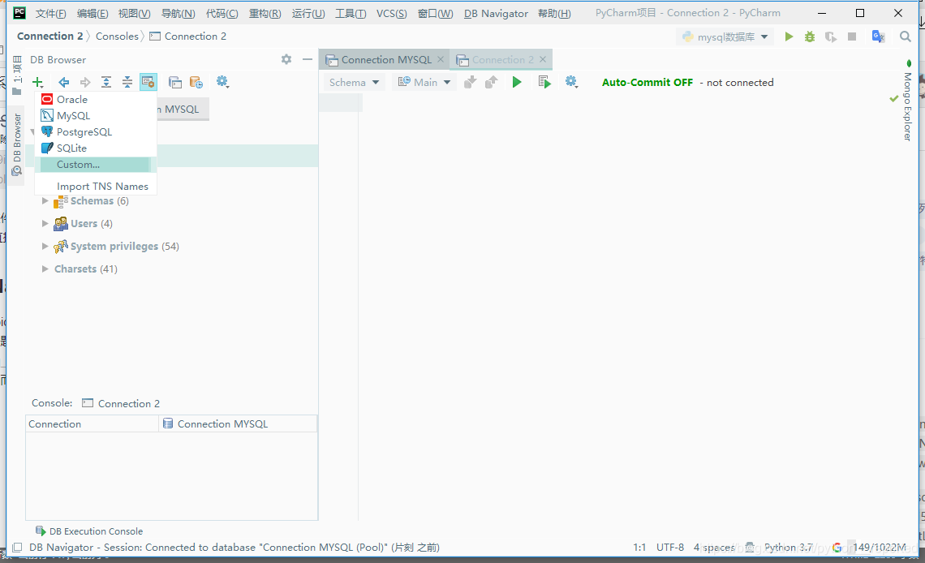The height and width of the screenshot is (563, 925).
Task: Go back in DB Browser navigation
Action: [64, 82]
